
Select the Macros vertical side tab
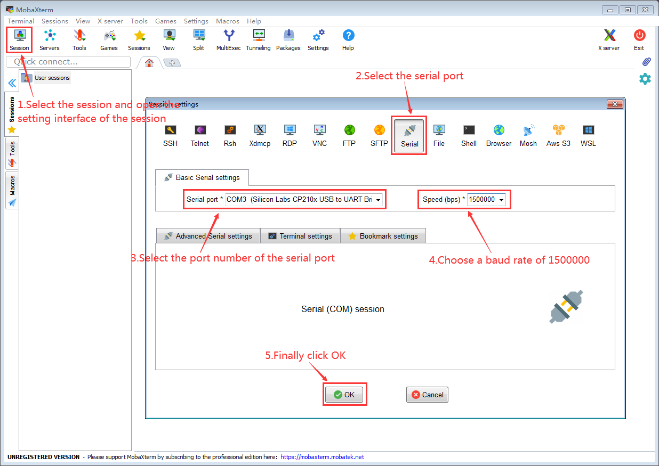tap(12, 190)
